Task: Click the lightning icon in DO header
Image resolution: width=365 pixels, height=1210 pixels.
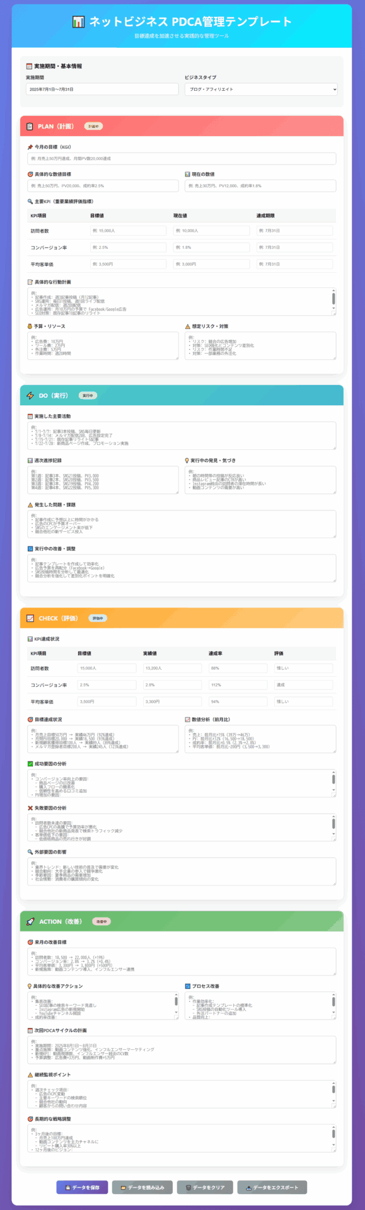Action: pos(30,396)
